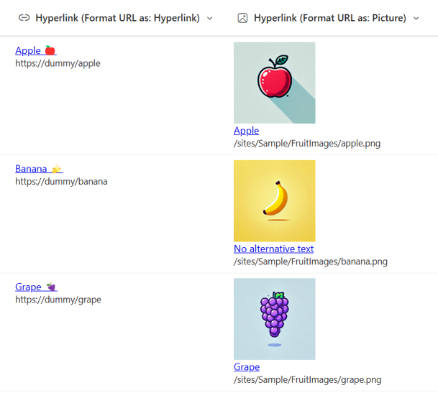Select the path /sites/Sample/FruitImages/grape.png

coord(308,379)
